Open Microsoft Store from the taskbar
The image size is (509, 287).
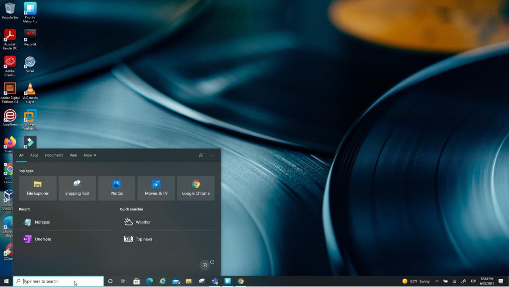(137, 281)
